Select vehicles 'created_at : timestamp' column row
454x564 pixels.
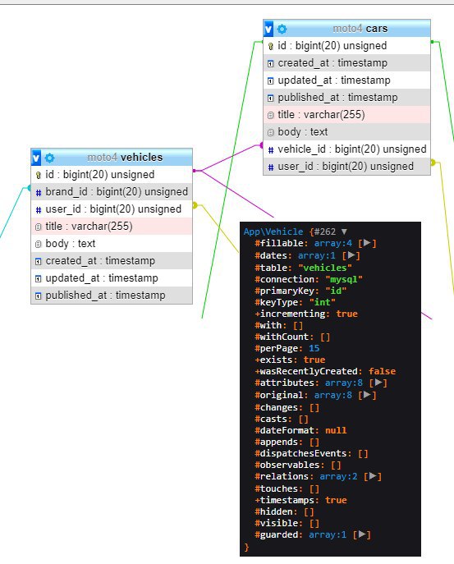(x=112, y=261)
